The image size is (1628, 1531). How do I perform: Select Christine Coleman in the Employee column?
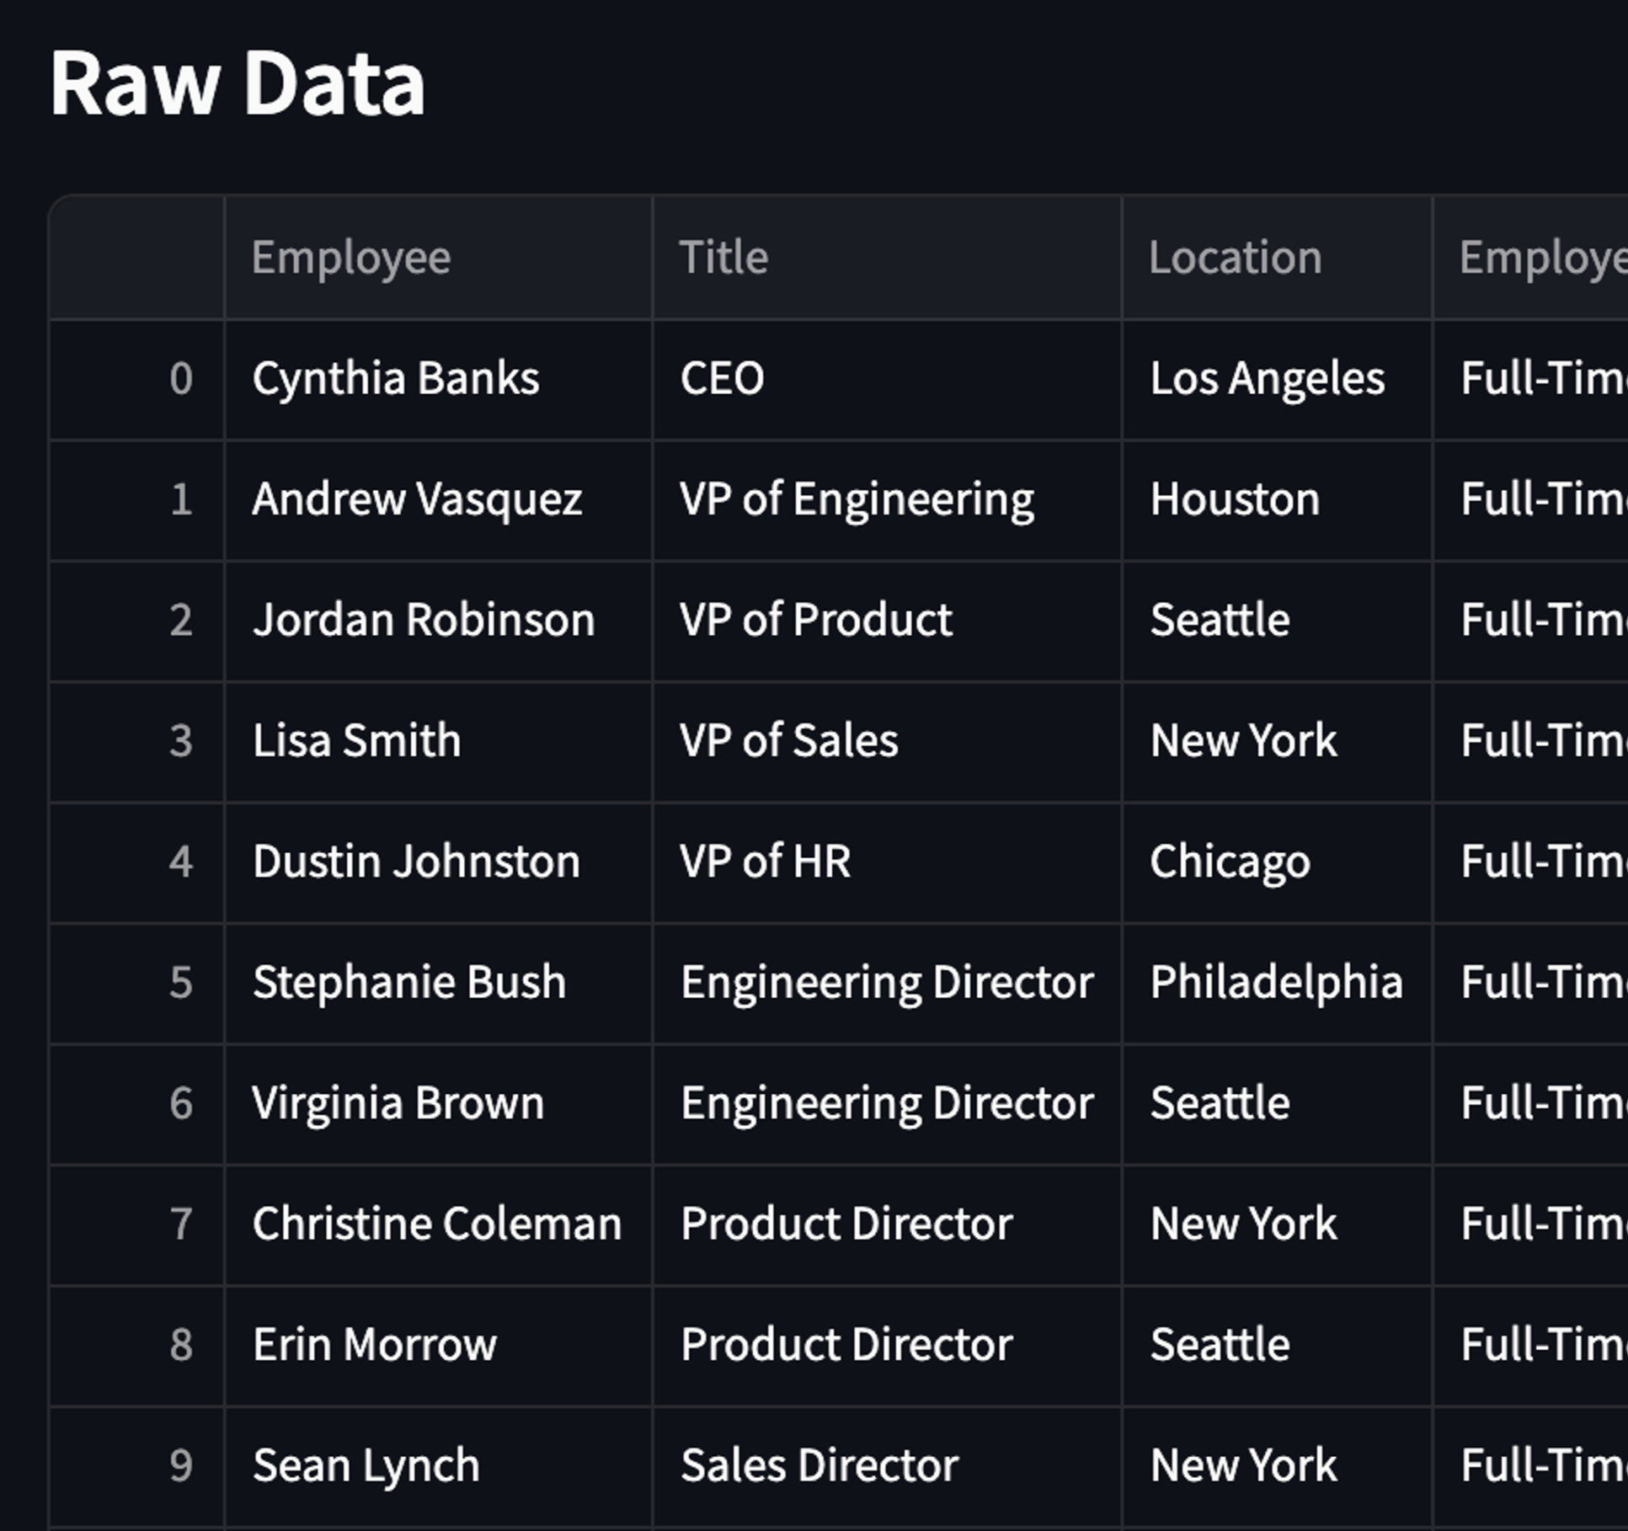pos(435,1223)
